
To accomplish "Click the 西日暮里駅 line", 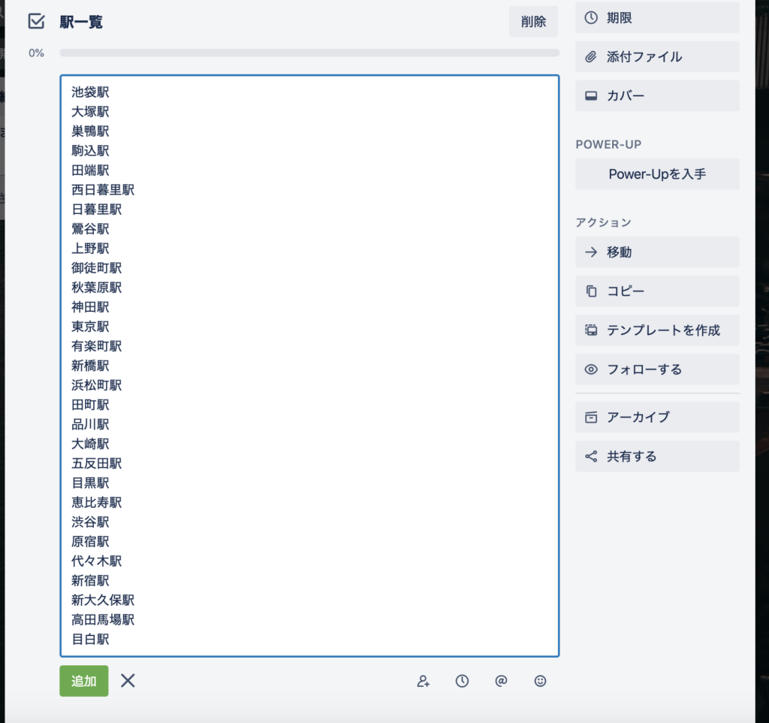I will coord(103,190).
